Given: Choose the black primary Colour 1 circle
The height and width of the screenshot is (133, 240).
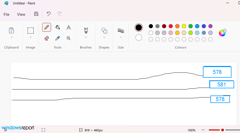Looking at the screenshot, I should pyautogui.click(x=139, y=27).
